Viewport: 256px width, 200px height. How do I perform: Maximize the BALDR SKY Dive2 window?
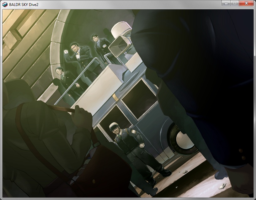(235, 3)
